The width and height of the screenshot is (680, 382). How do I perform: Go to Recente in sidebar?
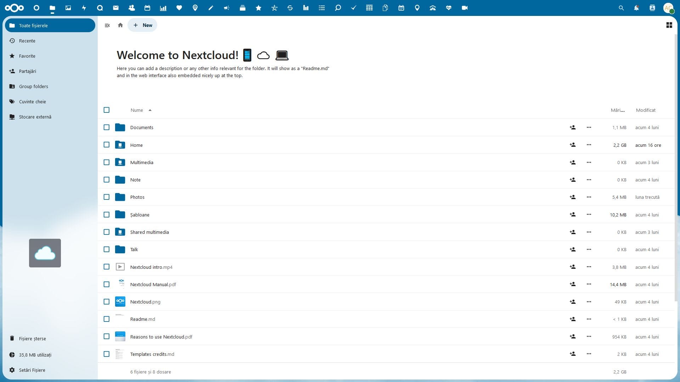27,41
